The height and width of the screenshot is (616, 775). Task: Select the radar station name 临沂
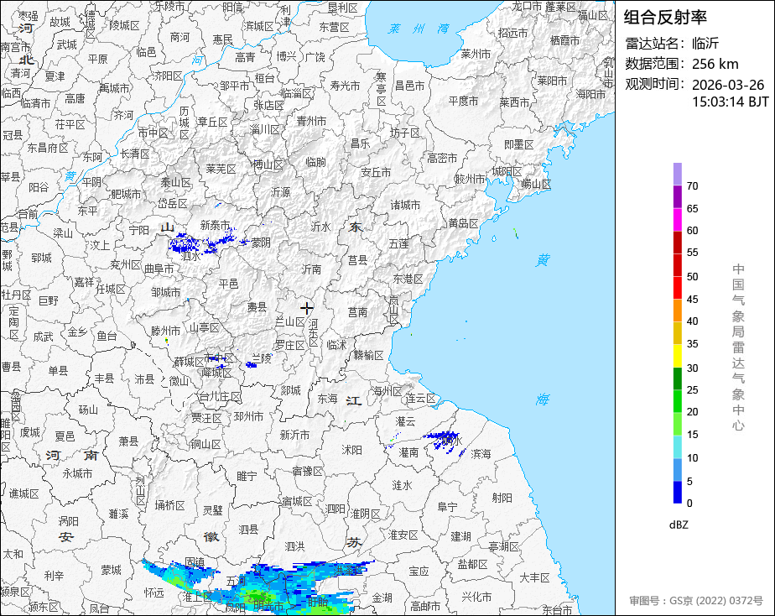pyautogui.click(x=705, y=44)
